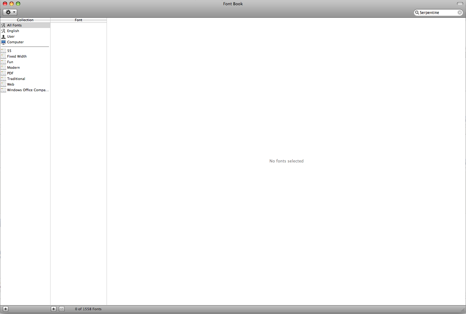Viewport: 466px width, 314px height.
Task: Click the No fonts selected message
Action: coord(286,161)
